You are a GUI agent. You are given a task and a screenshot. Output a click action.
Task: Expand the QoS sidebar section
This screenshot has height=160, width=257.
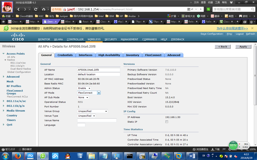[x=3, y=125]
